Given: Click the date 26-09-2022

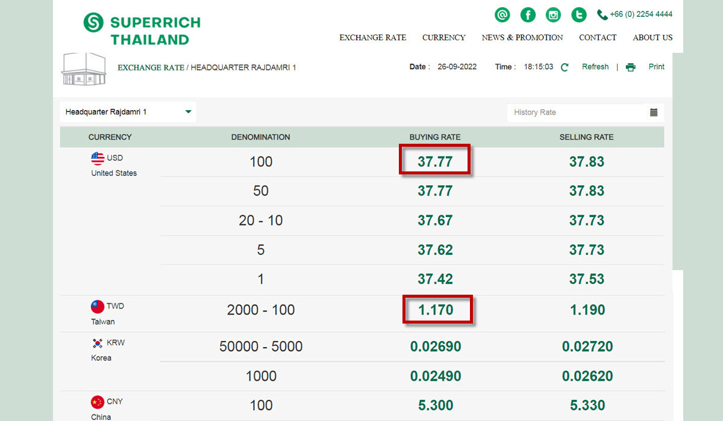Looking at the screenshot, I should (457, 67).
